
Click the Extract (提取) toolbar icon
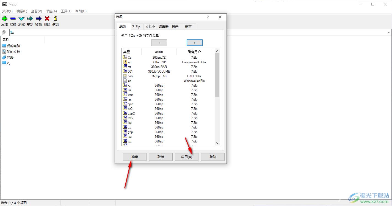pyautogui.click(x=13, y=19)
